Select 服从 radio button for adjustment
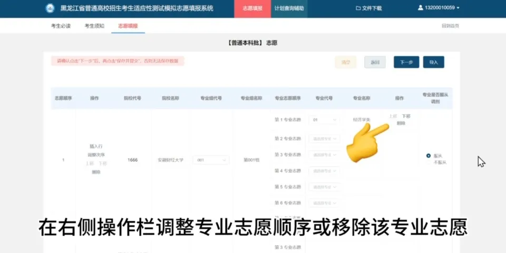 [428, 156]
